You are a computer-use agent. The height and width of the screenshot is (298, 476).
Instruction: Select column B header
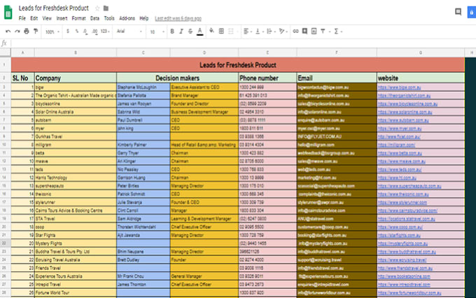[76, 53]
